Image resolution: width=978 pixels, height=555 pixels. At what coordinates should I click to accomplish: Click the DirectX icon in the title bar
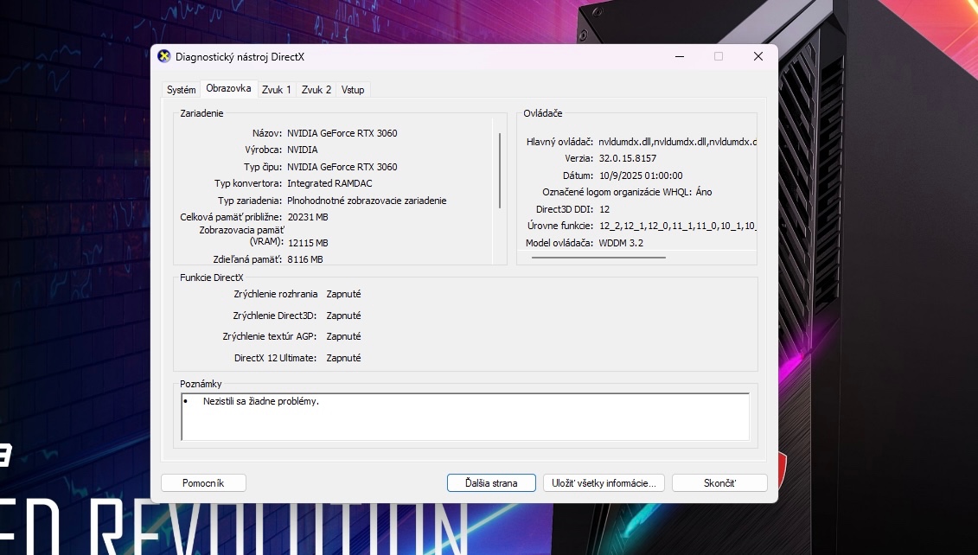164,57
